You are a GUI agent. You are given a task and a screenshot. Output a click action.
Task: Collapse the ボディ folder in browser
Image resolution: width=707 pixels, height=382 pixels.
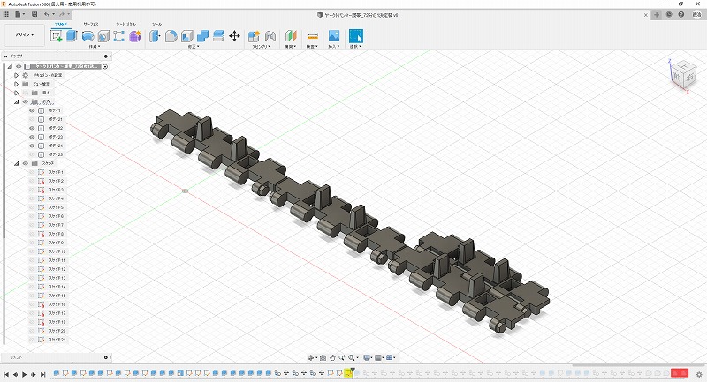[16, 101]
